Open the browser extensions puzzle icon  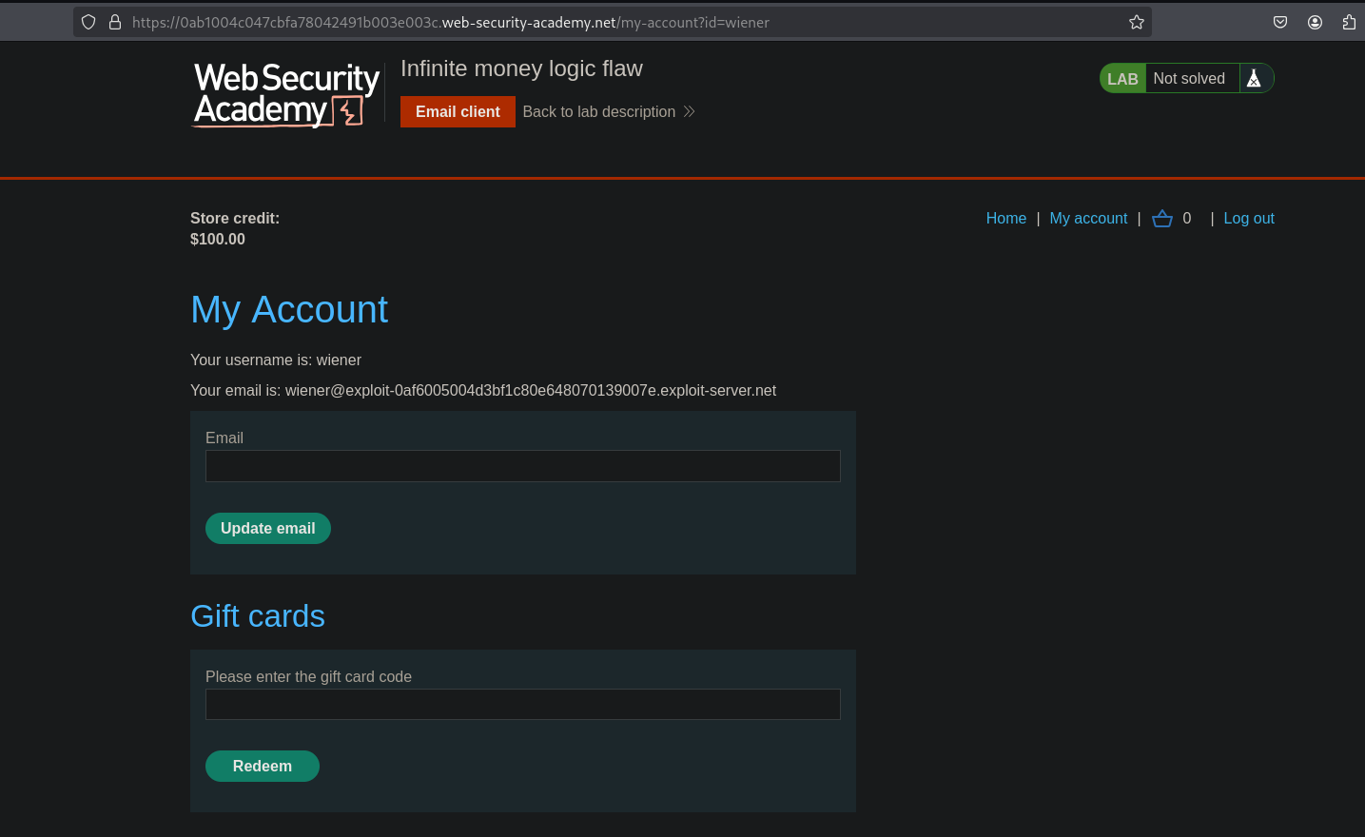coord(1349,22)
